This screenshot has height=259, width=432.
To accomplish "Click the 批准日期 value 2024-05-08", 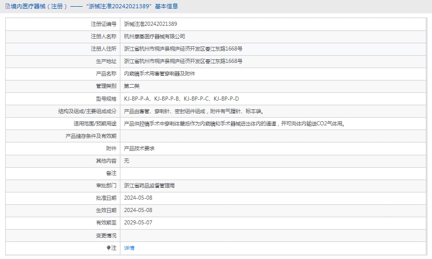I will point(138,198).
